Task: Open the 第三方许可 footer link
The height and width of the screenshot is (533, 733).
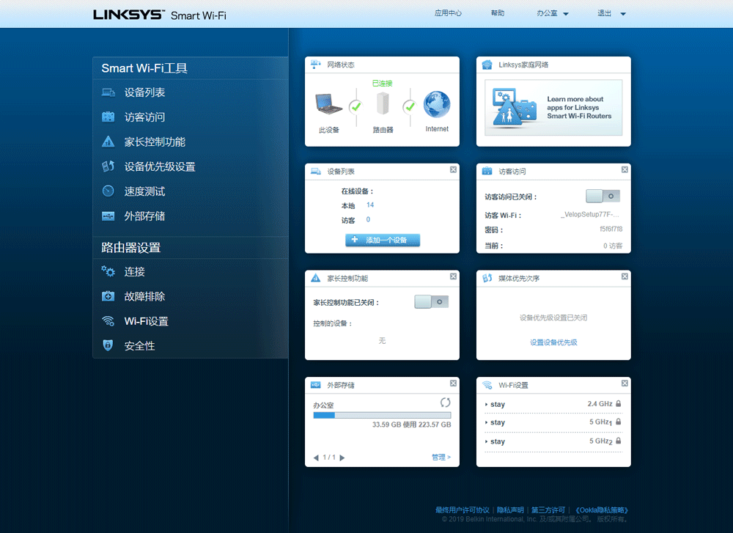Action: pyautogui.click(x=548, y=510)
